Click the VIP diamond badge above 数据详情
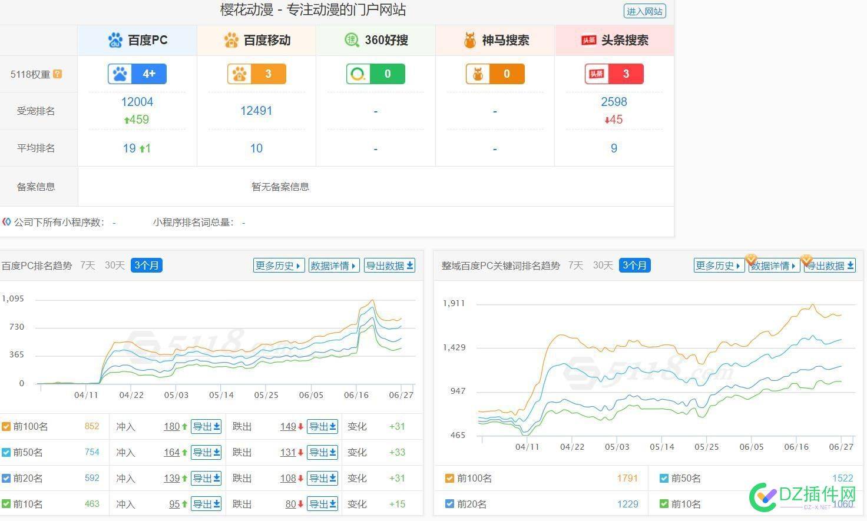 click(x=751, y=259)
